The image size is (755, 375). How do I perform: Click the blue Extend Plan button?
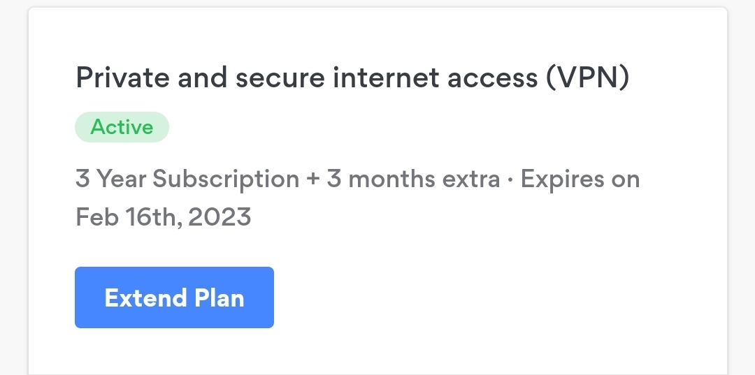pos(174,297)
